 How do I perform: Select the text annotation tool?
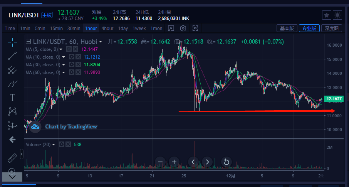pos(12,98)
